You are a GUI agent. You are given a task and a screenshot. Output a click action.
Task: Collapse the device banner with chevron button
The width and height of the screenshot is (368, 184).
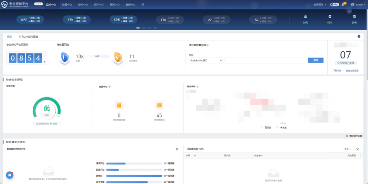pos(349,11)
